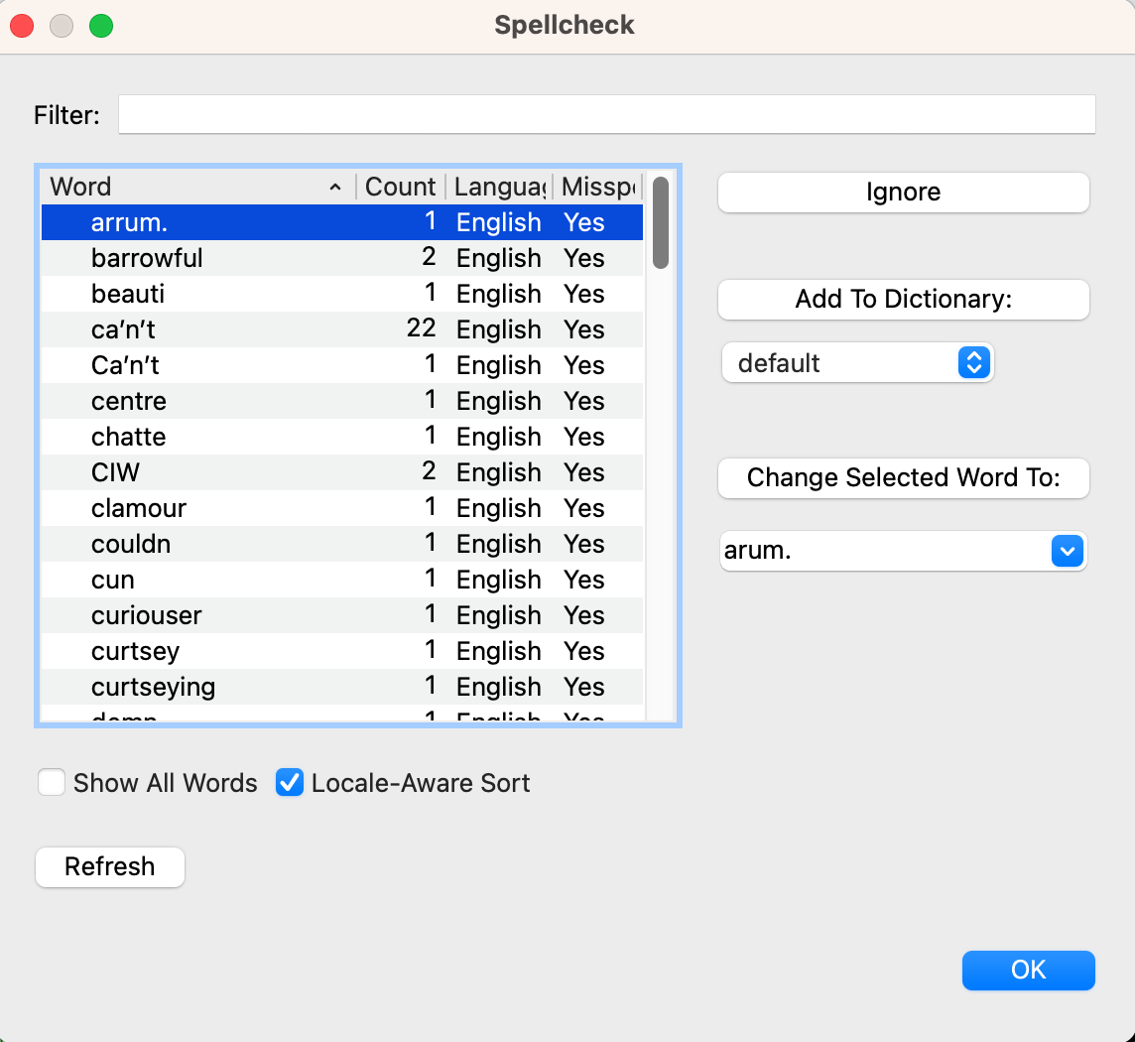
Task: Select the CIW word entry
Action: pos(115,472)
